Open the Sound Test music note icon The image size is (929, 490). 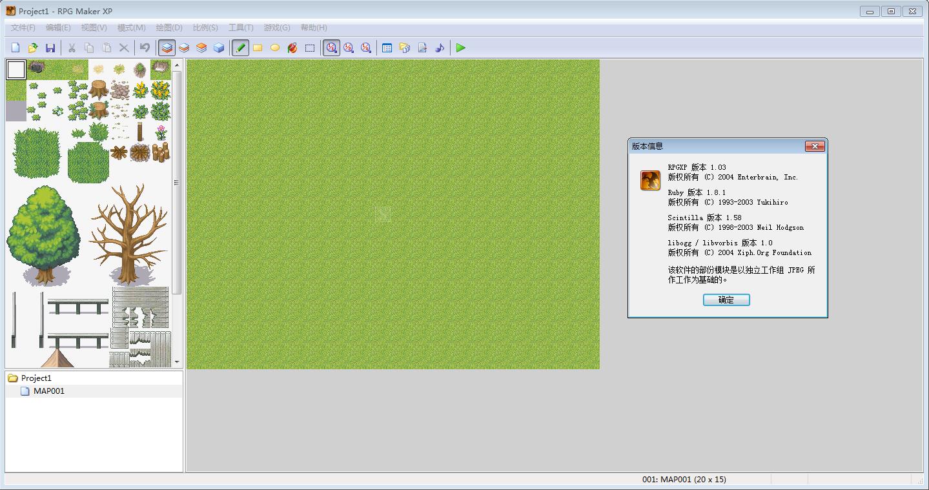point(440,48)
